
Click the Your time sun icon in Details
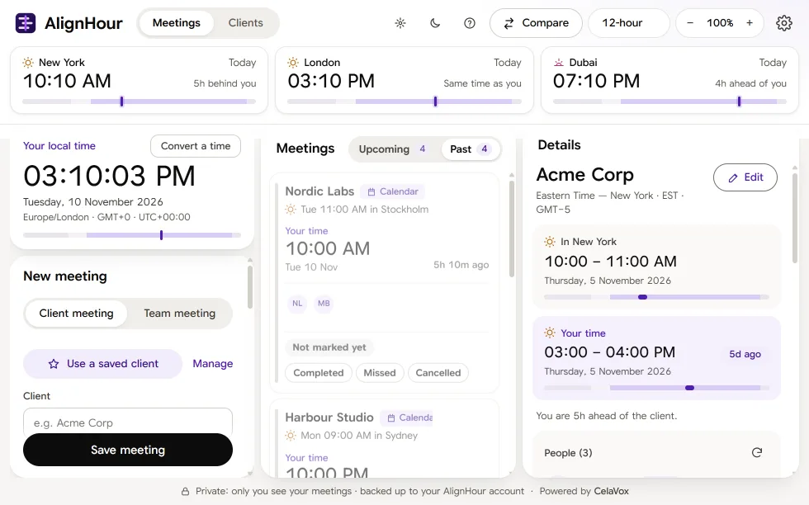550,333
